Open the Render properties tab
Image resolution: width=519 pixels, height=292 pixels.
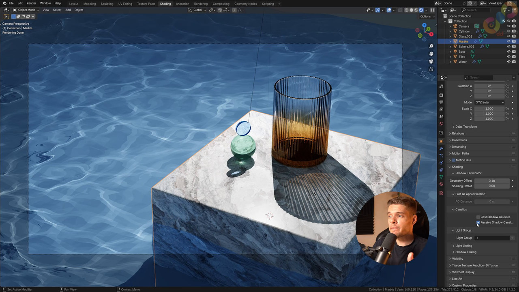(441, 95)
